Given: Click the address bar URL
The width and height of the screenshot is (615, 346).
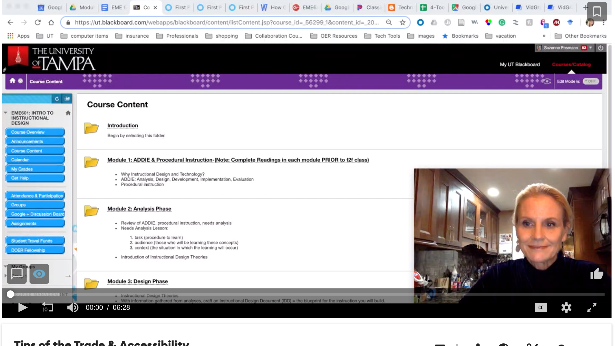Looking at the screenshot, I should (227, 22).
